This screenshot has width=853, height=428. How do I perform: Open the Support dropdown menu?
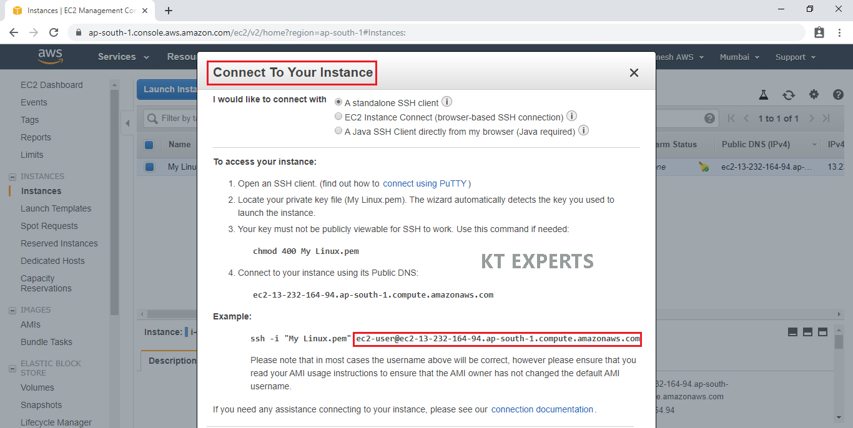click(796, 57)
